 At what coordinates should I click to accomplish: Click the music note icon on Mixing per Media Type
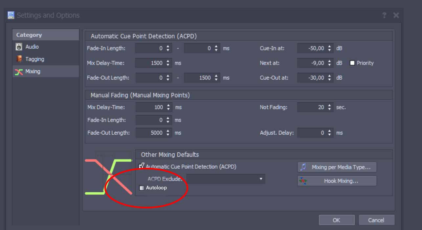tap(303, 167)
